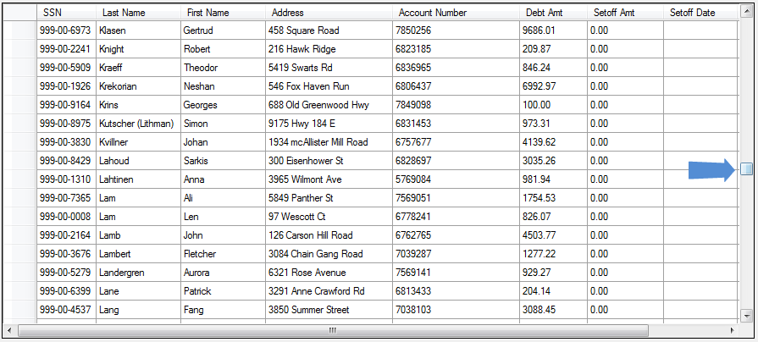Select address cell 458 Square Road

[x=329, y=30]
